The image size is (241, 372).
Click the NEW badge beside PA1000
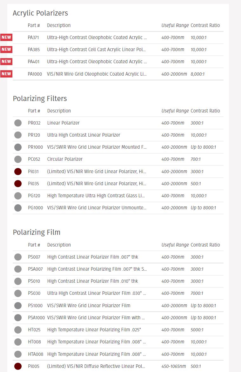pyautogui.click(x=6, y=74)
